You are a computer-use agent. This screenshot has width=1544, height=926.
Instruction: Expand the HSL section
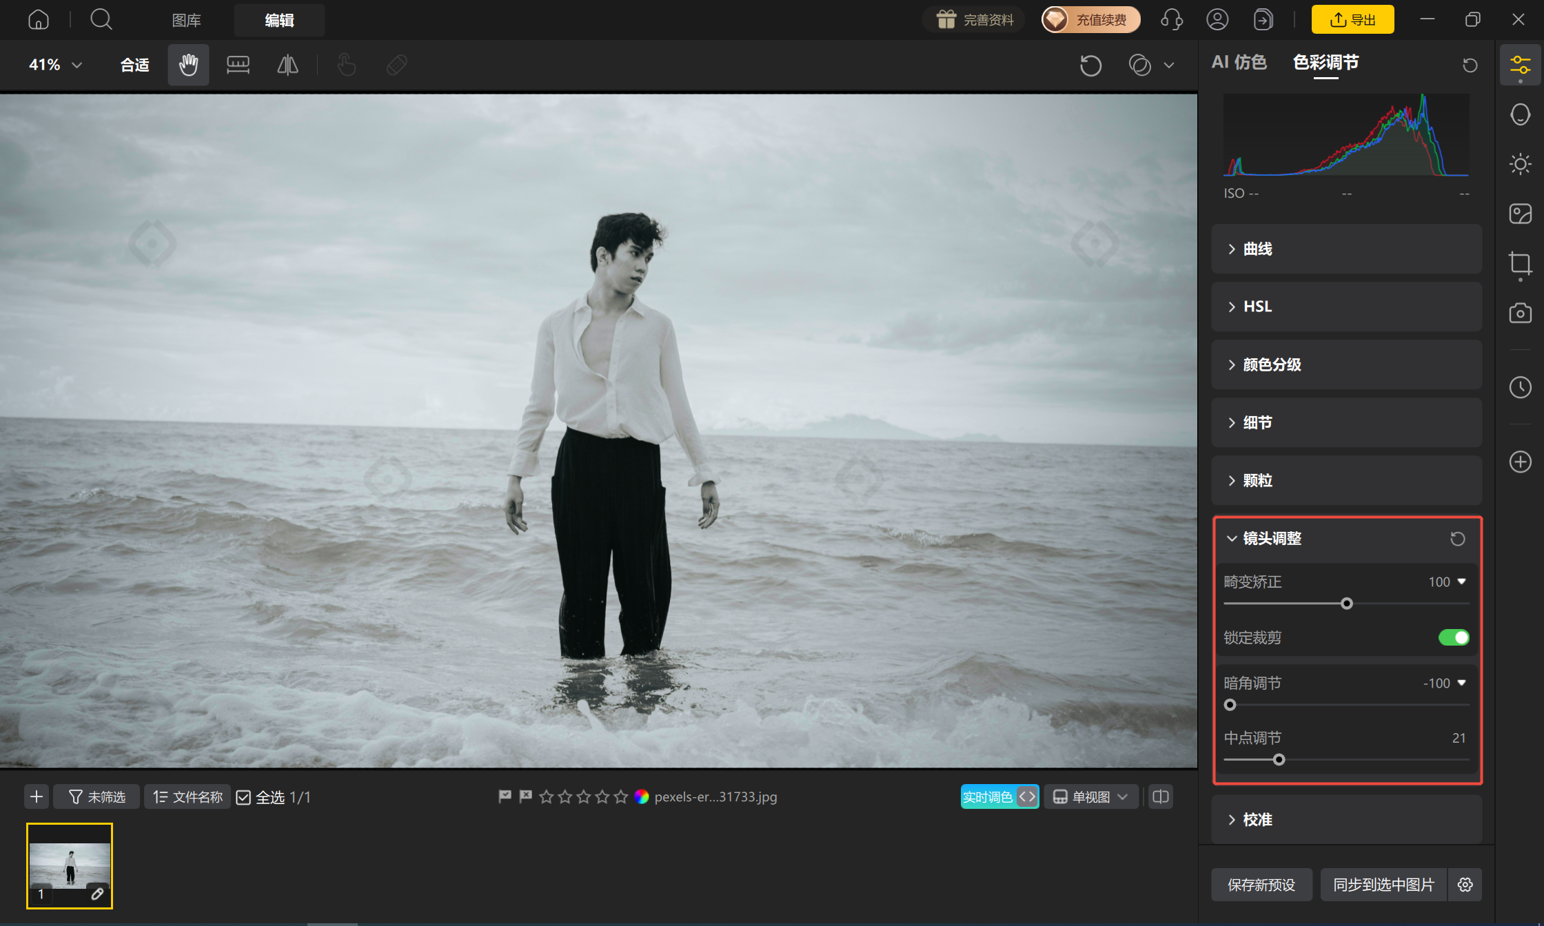(x=1346, y=307)
